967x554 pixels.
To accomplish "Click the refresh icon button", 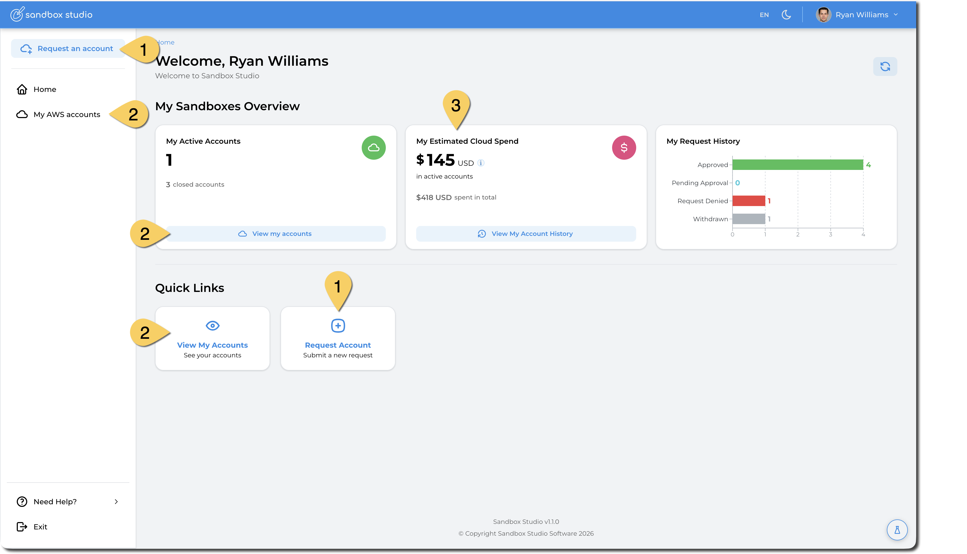I will [x=885, y=67].
